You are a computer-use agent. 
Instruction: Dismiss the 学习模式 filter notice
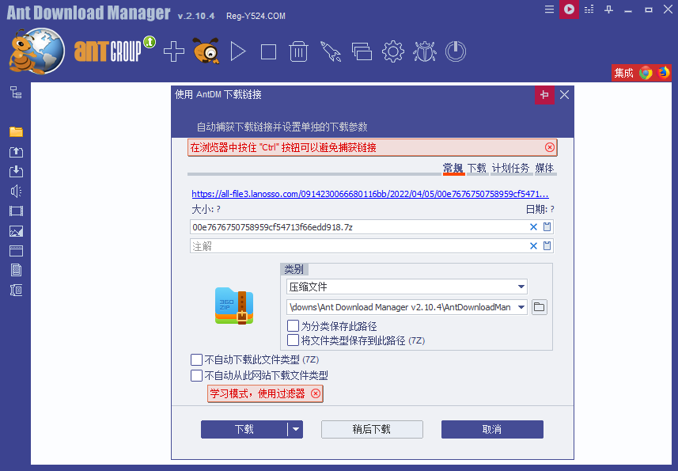click(316, 393)
